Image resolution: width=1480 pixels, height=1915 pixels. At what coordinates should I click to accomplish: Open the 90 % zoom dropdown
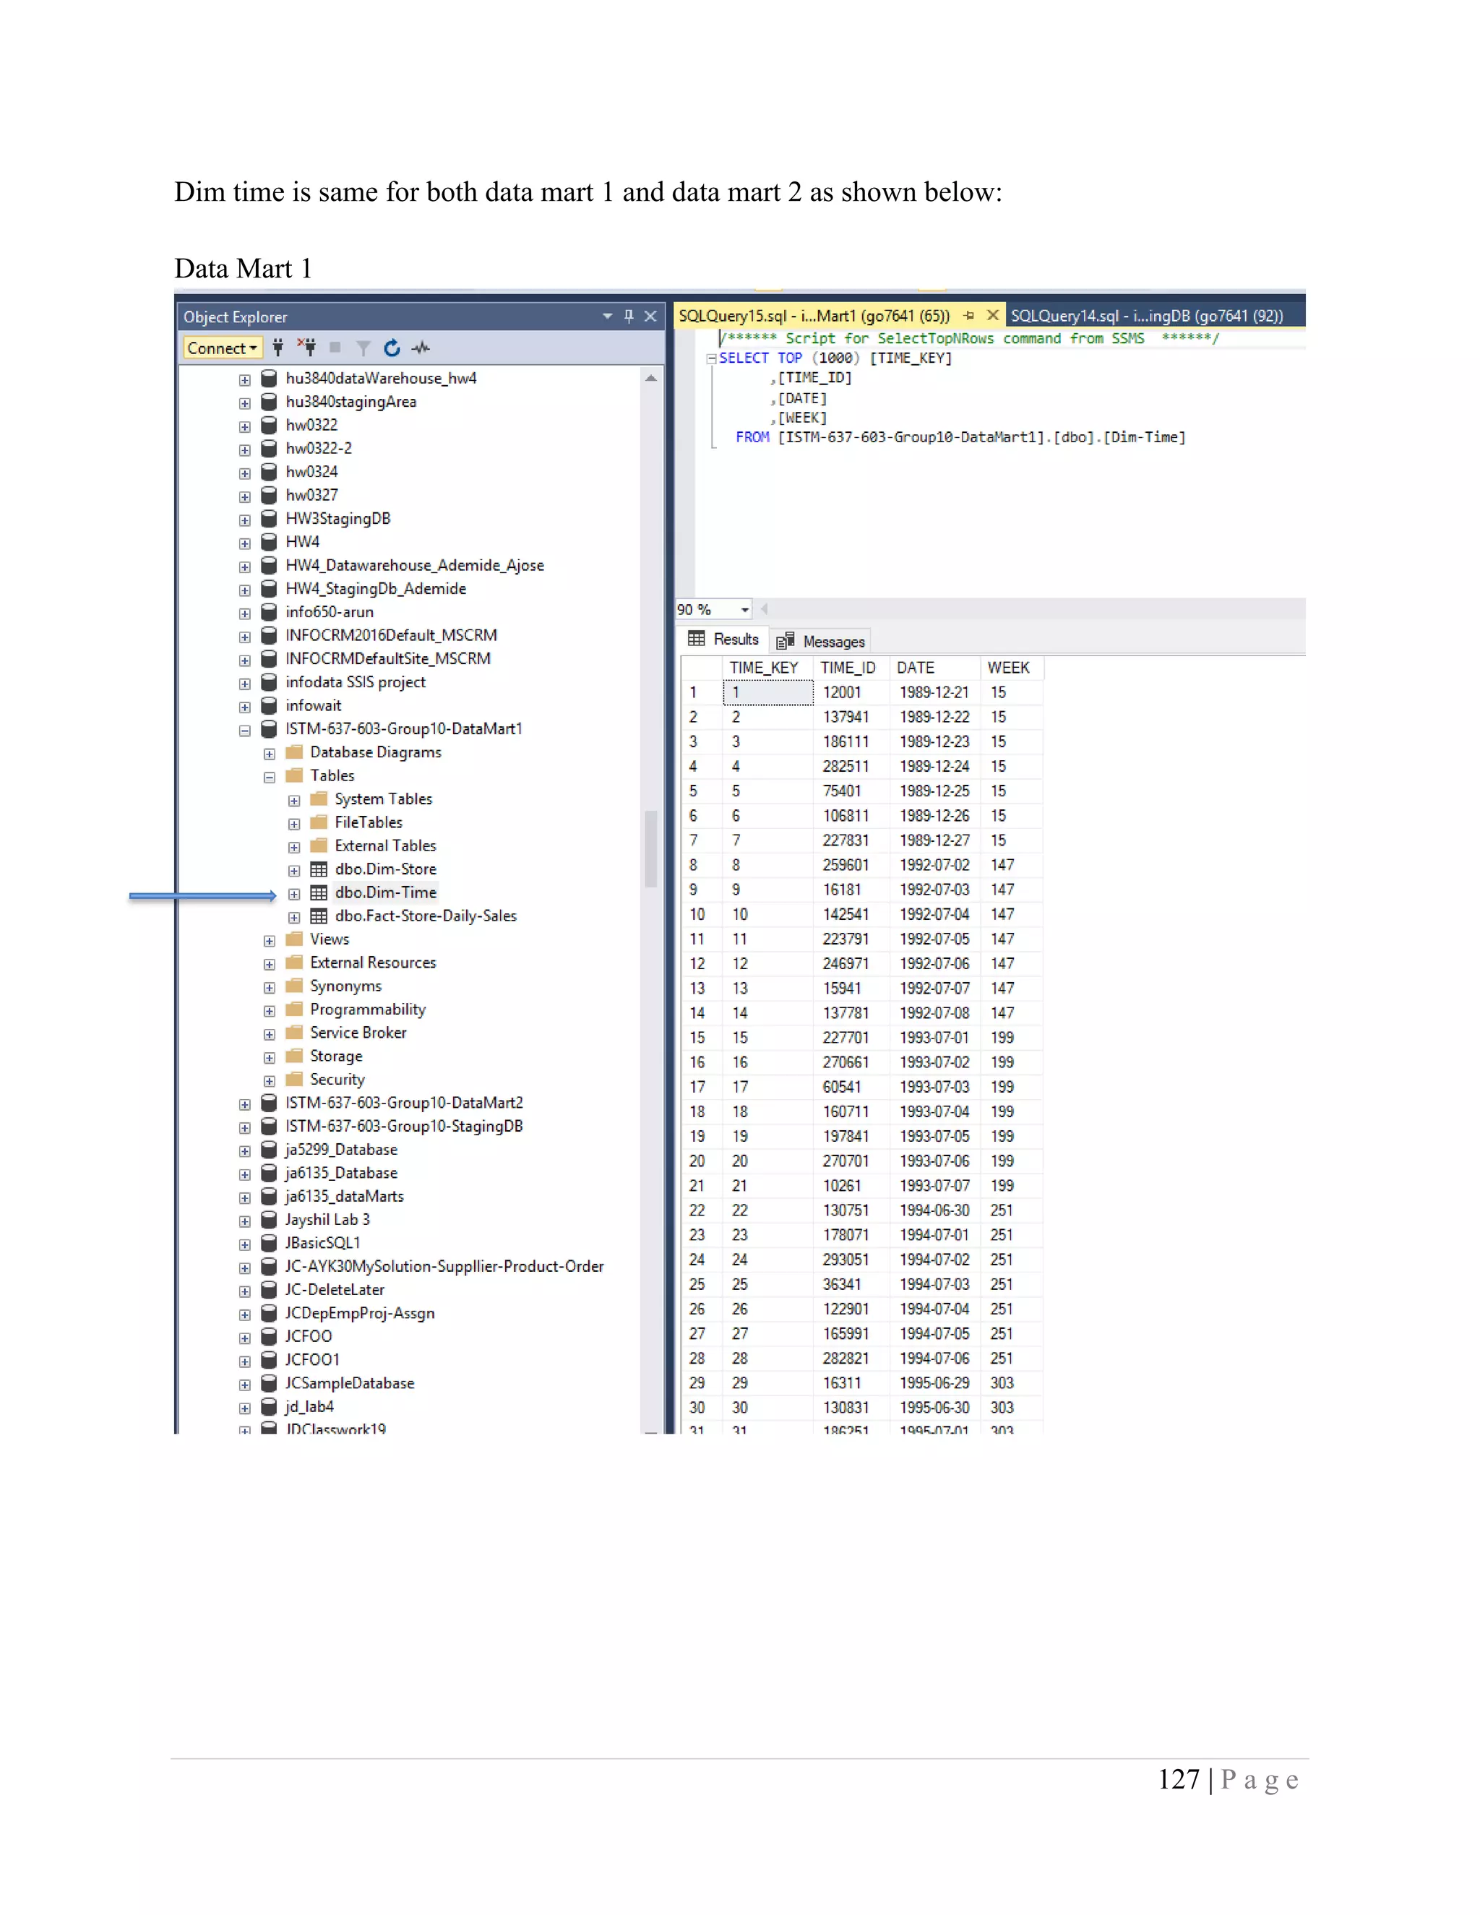(744, 609)
